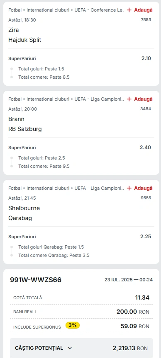The image size is (161, 358).
Task: Select the 2.40 SuperPariuri odds
Action: pyautogui.click(x=146, y=148)
